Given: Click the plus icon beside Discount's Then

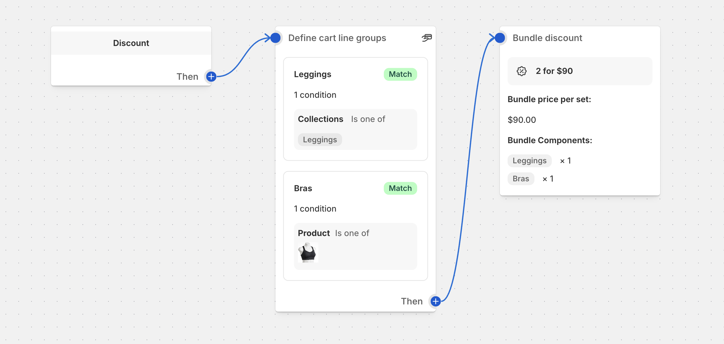Looking at the screenshot, I should [211, 77].
